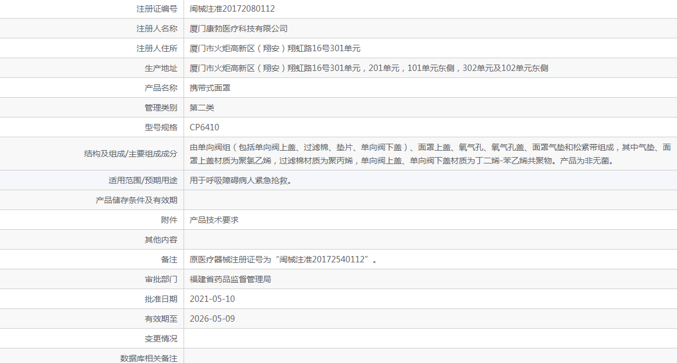The image size is (677, 363).
Task: Select the 备注 label
Action: tap(169, 259)
